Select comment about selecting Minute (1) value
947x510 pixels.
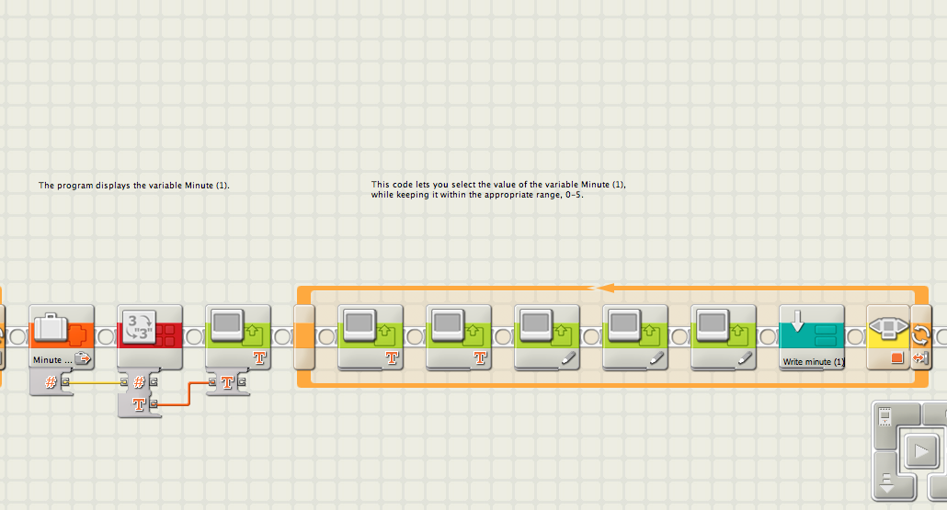pos(497,189)
